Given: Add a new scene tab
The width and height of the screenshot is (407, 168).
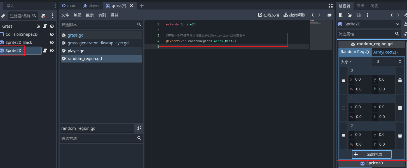Looking at the screenshot, I should pos(142,6).
